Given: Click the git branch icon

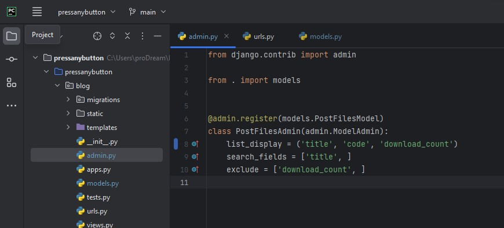Looking at the screenshot, I should [x=132, y=12].
